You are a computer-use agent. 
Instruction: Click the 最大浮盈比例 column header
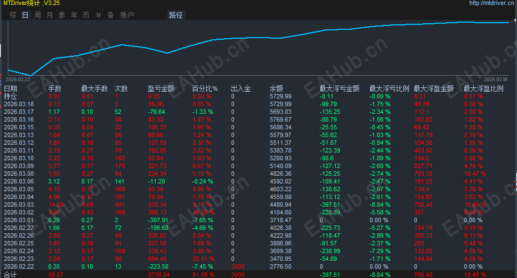click(483, 88)
